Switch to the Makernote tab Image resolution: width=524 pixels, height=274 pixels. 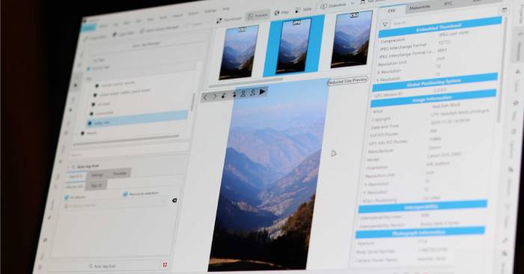click(420, 7)
